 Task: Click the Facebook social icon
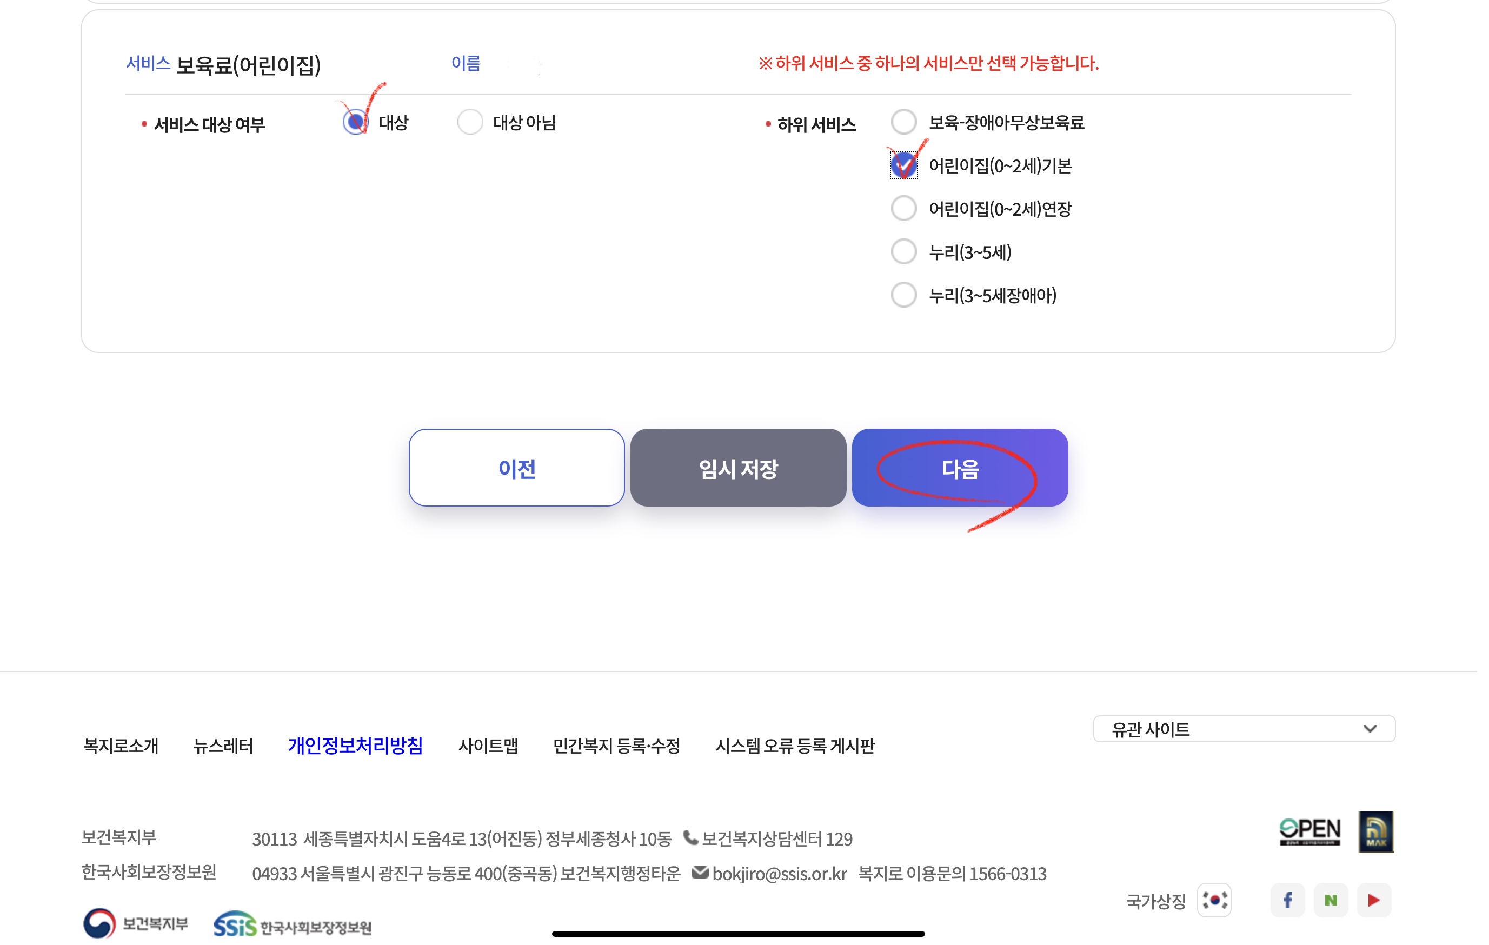click(x=1288, y=900)
